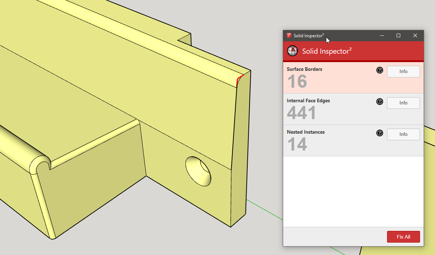Open help for Nested Instances
The image size is (435, 255).
380,133
